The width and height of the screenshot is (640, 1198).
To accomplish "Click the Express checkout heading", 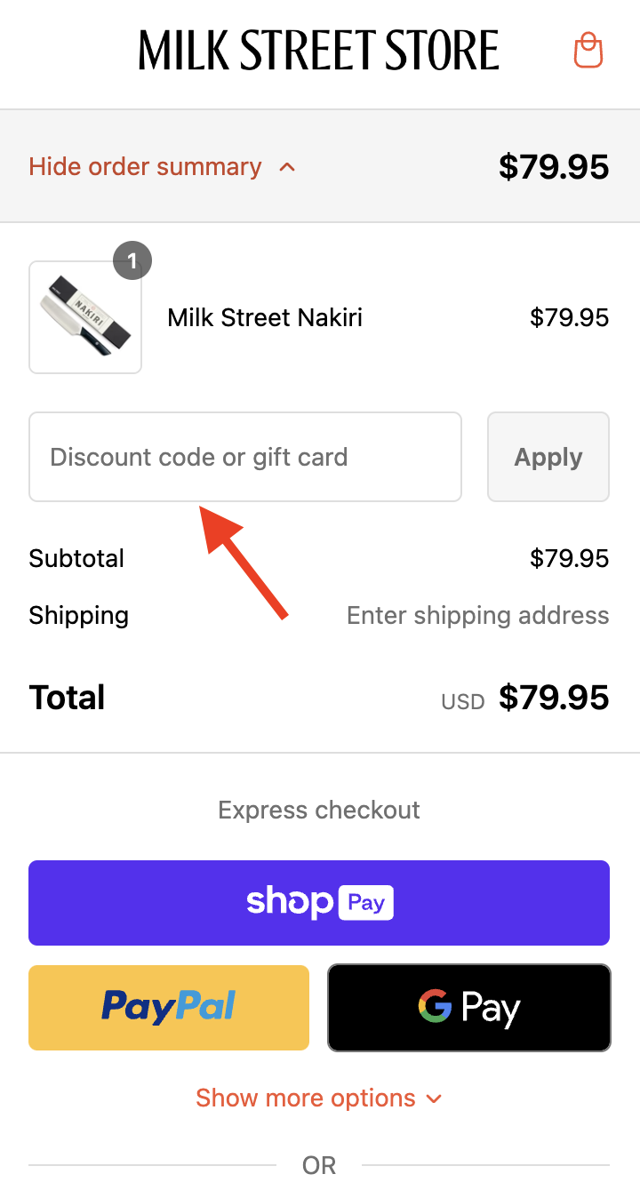I will coord(319,811).
